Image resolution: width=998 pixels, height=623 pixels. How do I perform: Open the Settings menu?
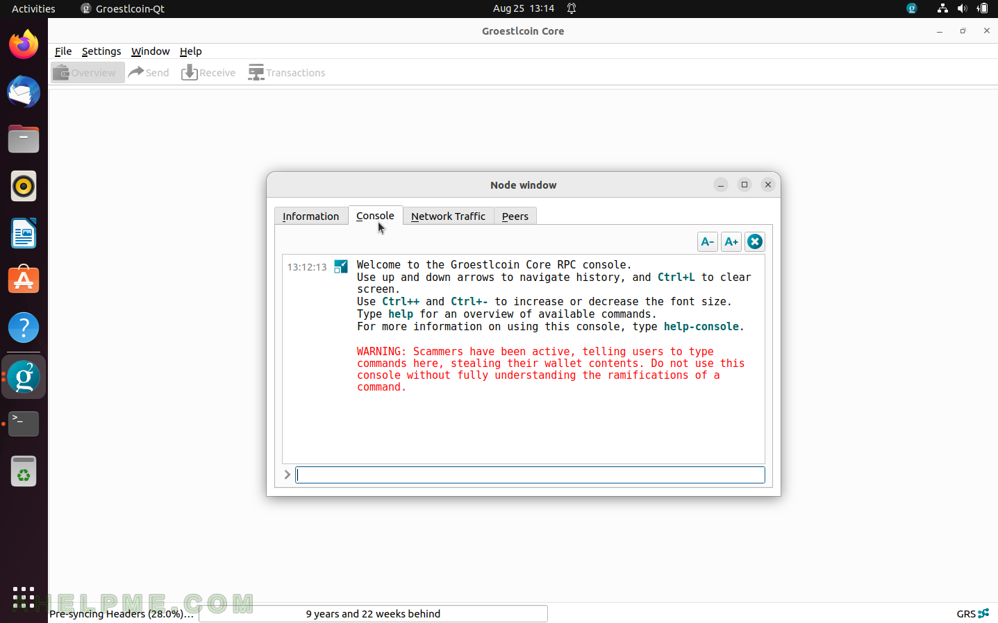[101, 51]
